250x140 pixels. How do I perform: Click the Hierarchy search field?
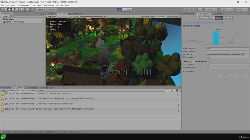(27, 16)
